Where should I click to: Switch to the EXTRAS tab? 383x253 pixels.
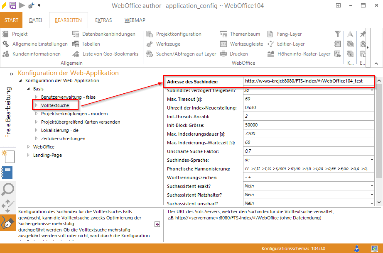point(103,20)
